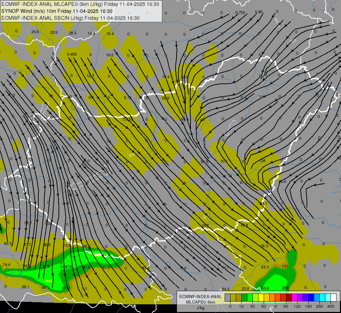Click the map value 26.9

pos(165,98)
